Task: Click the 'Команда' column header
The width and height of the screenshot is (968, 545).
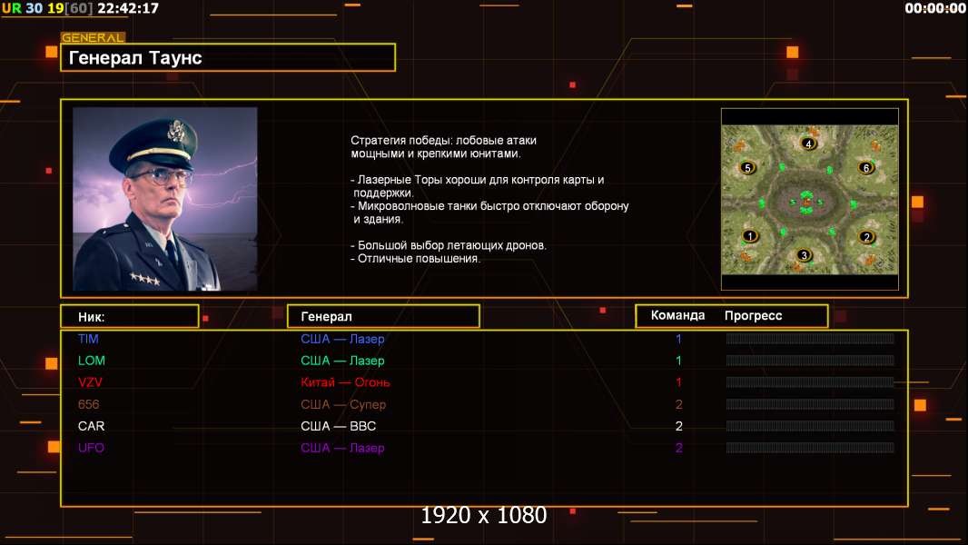Action: pos(677,315)
